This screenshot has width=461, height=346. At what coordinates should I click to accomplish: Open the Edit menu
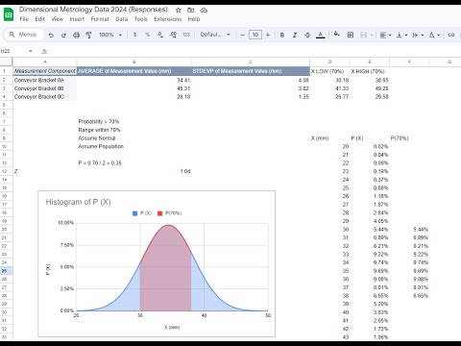coord(39,19)
